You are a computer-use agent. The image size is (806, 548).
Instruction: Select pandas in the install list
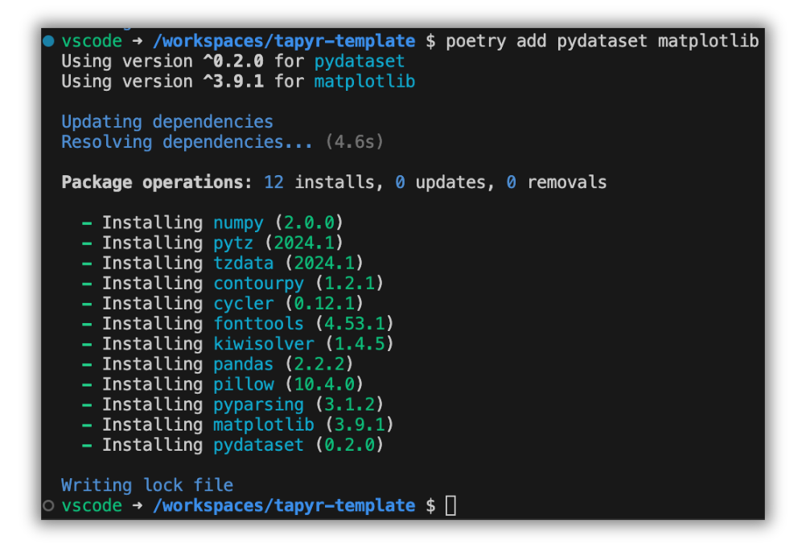point(243,364)
